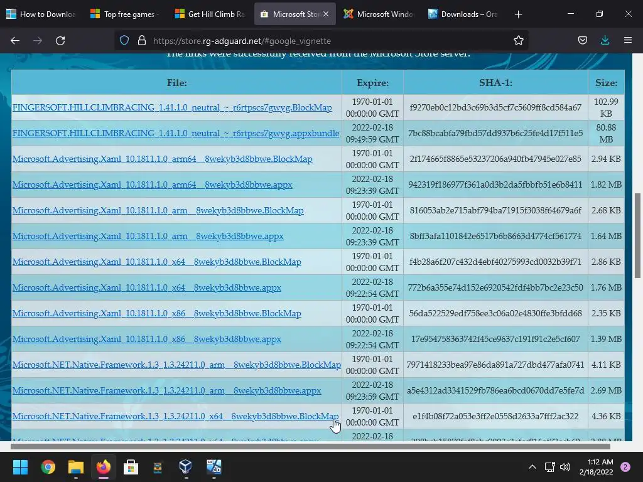
Task: Go forward to next page
Action: click(x=38, y=41)
